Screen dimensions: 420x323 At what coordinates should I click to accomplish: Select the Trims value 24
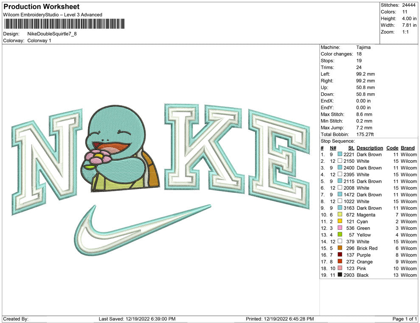tap(359, 67)
